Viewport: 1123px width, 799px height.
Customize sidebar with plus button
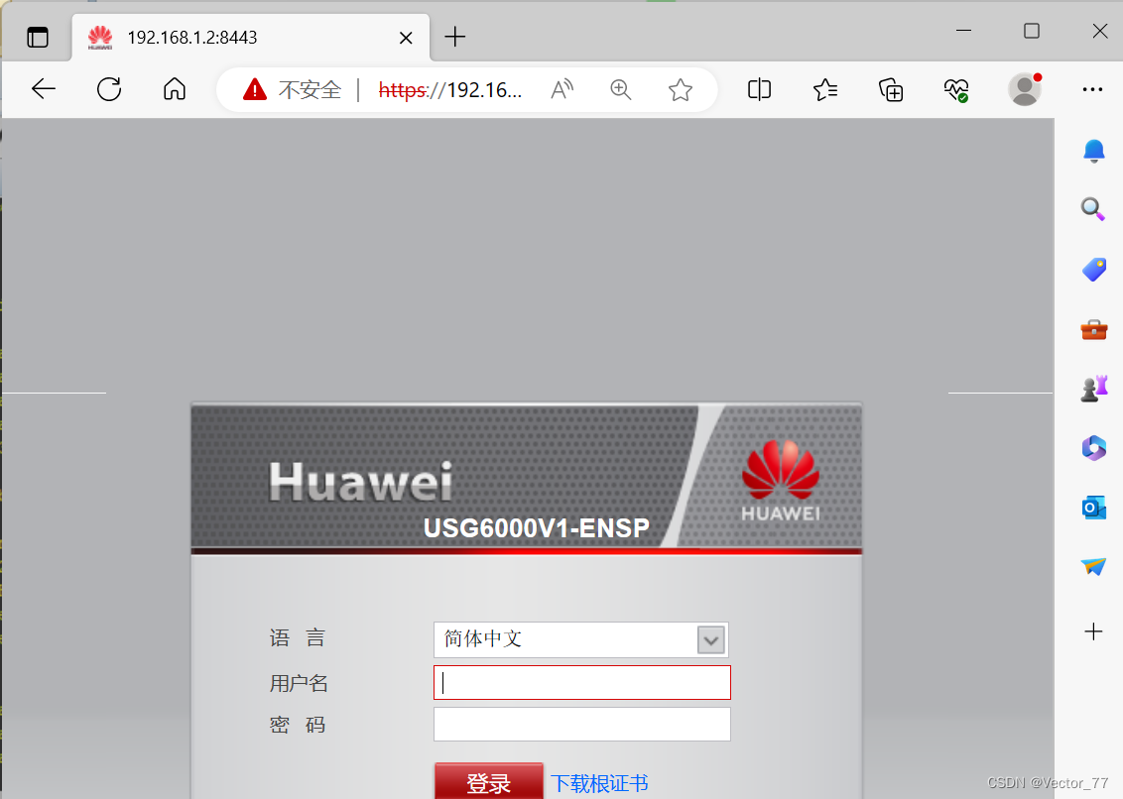pos(1093,631)
